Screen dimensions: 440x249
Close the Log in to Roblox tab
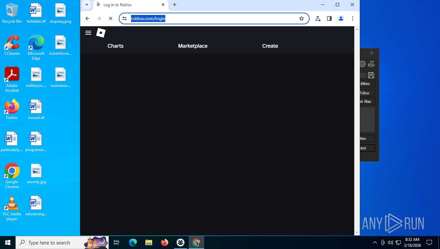pyautogui.click(x=163, y=5)
